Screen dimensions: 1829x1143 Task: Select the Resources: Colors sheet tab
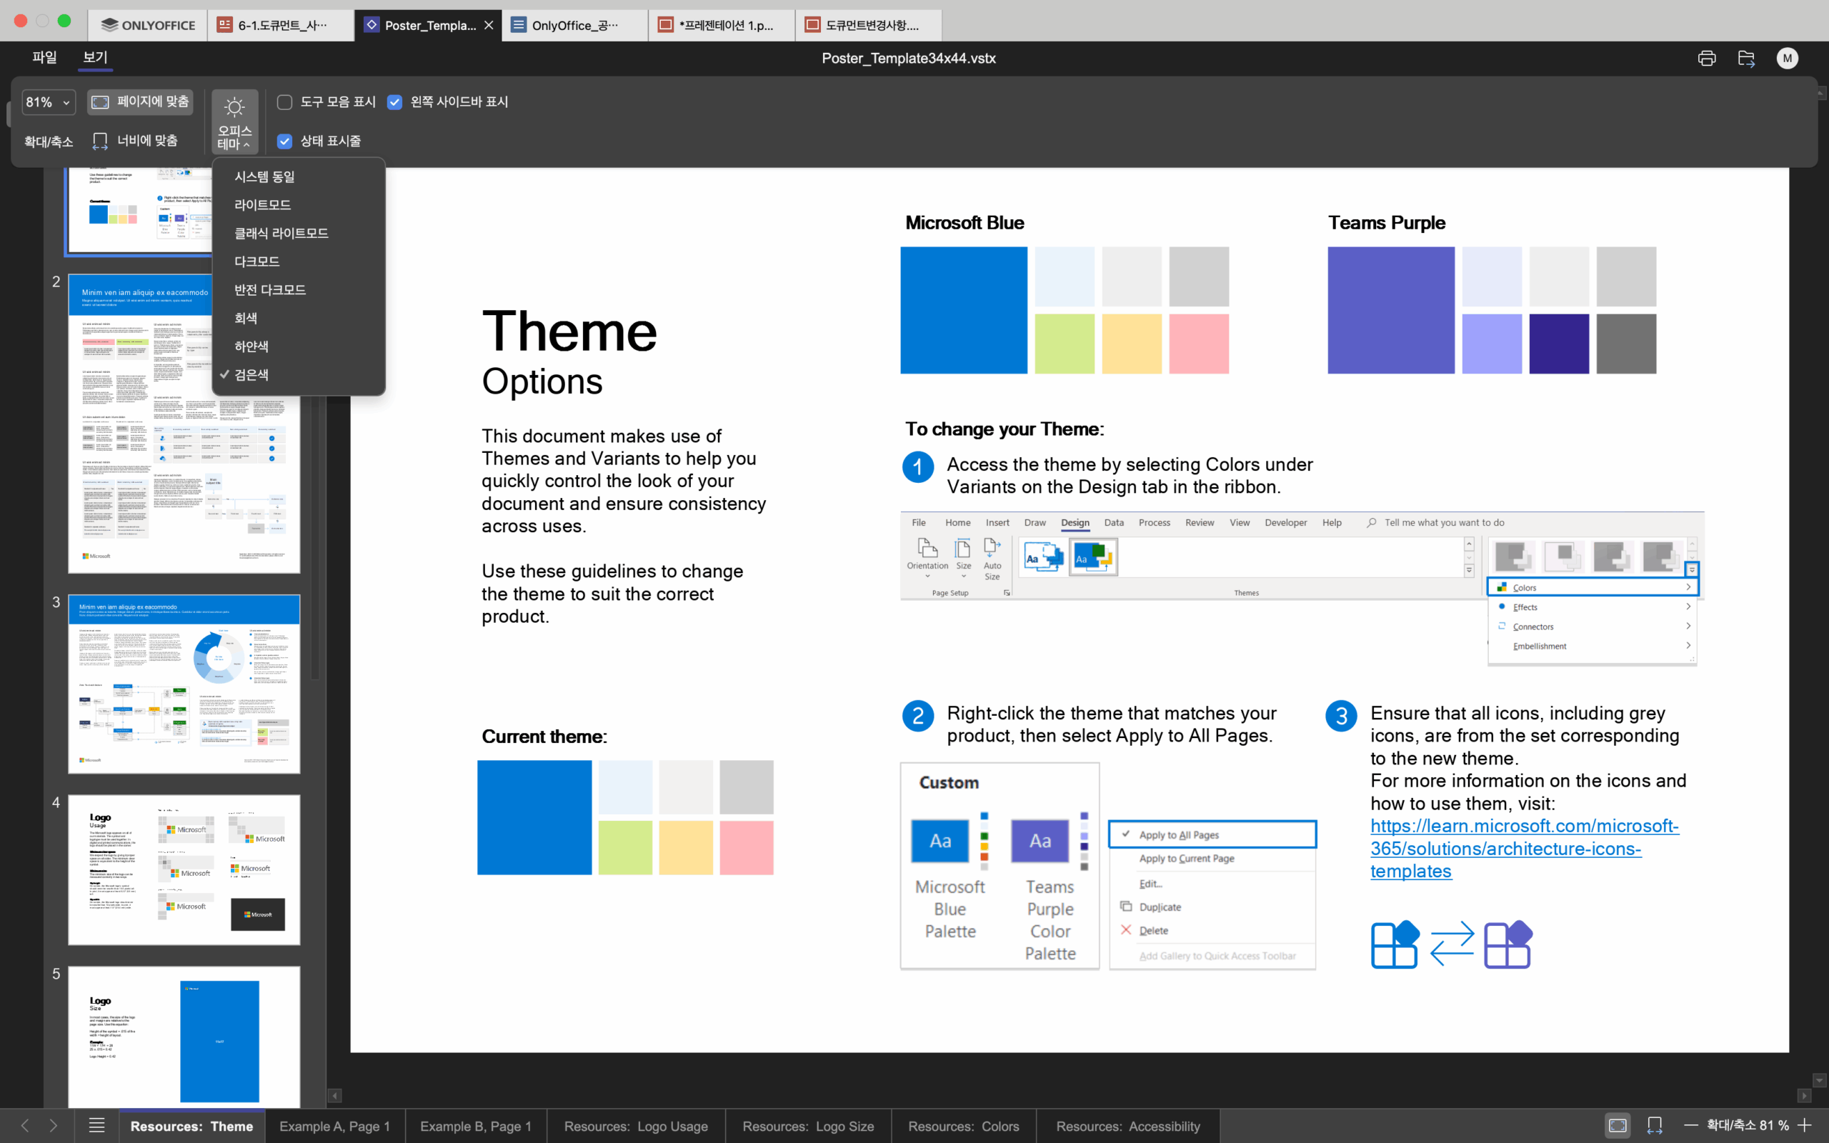tap(964, 1126)
